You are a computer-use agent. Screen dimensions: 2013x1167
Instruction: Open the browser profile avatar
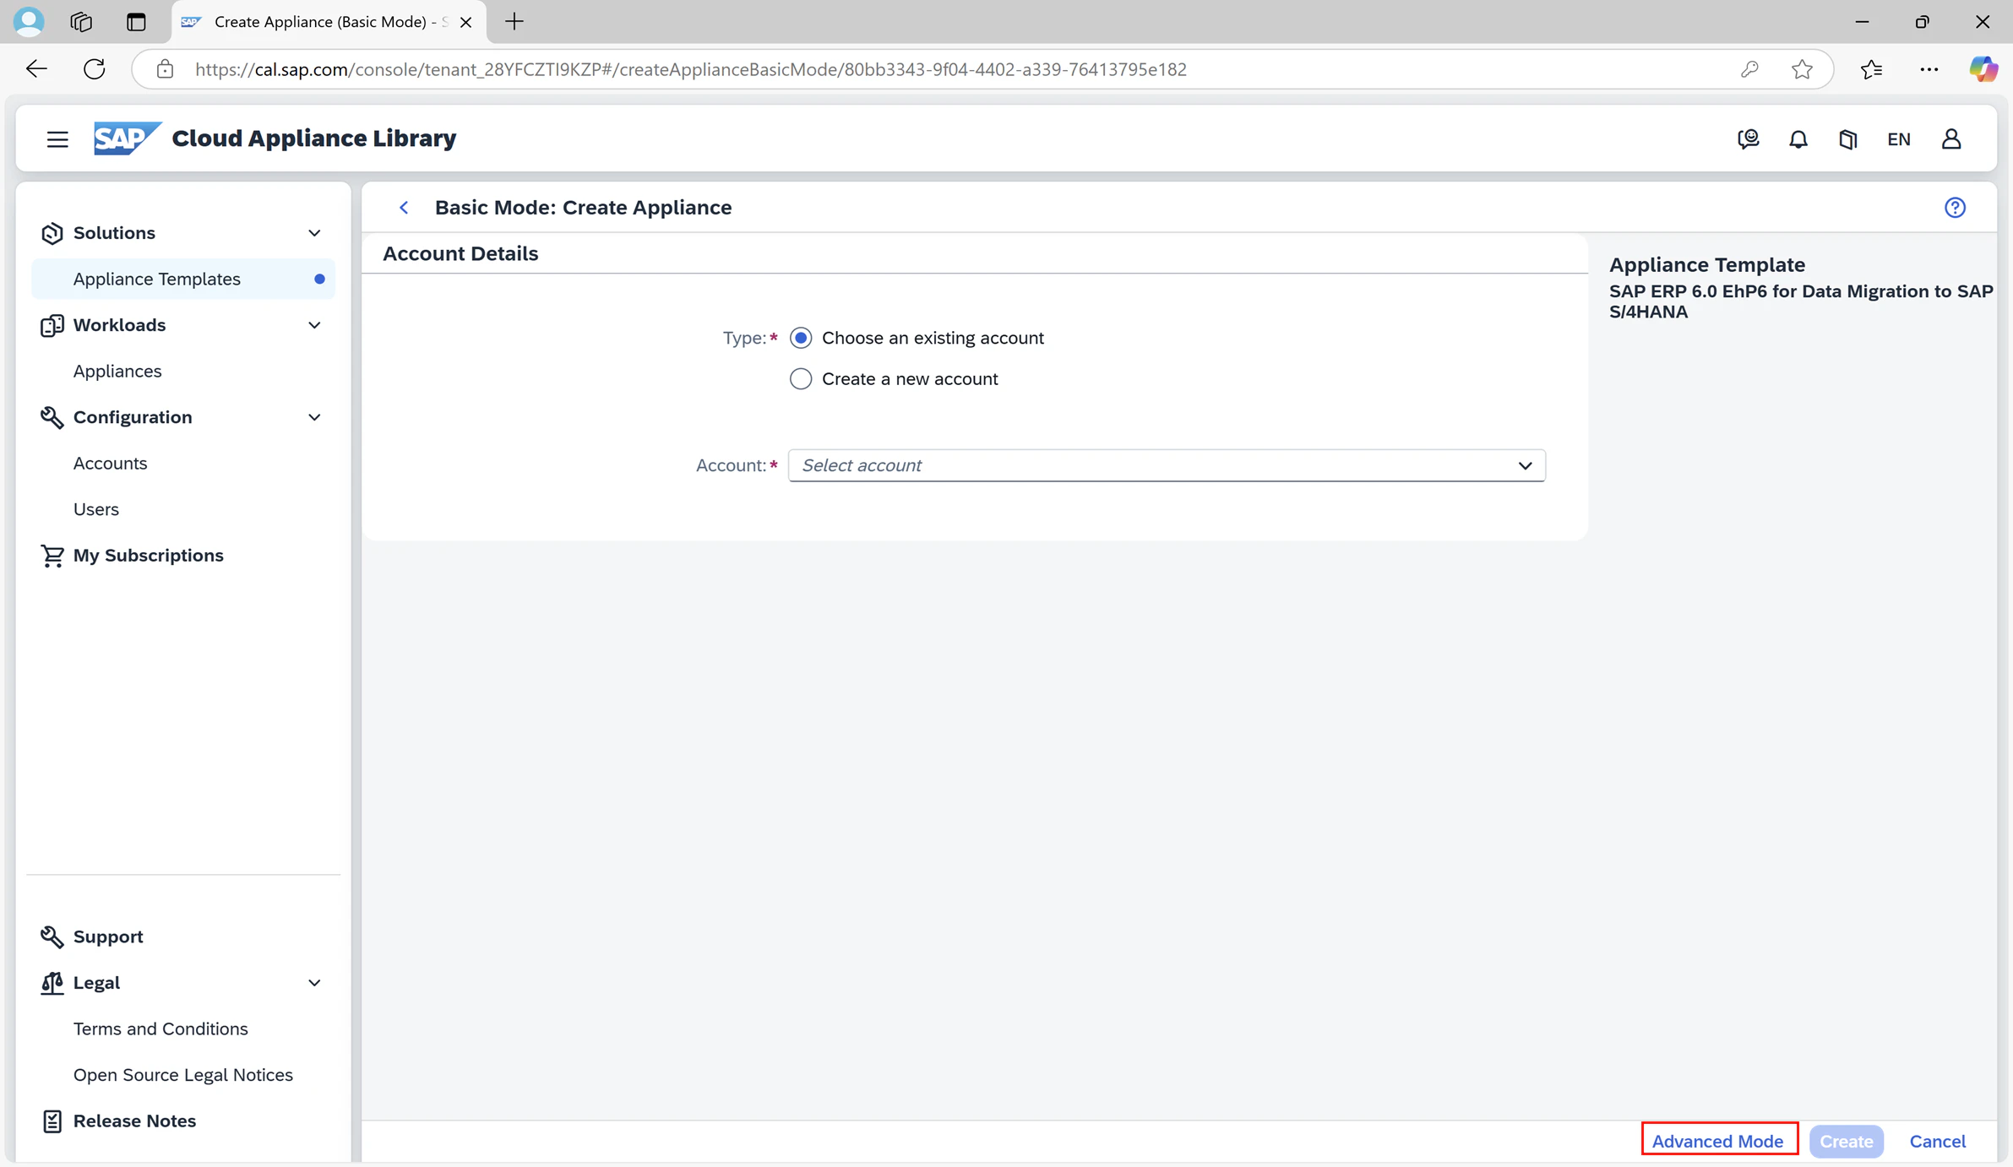[x=29, y=22]
